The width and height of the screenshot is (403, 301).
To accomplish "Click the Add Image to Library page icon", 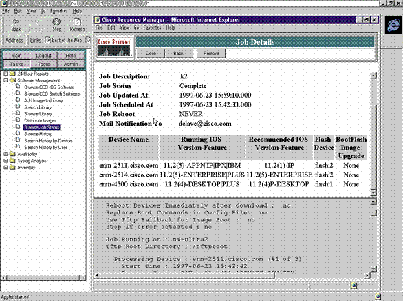I will [x=18, y=100].
